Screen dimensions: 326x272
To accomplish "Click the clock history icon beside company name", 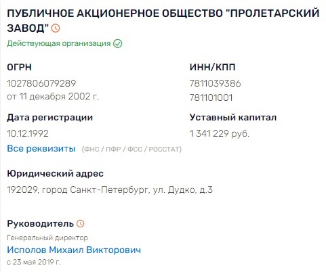I will [56, 28].
